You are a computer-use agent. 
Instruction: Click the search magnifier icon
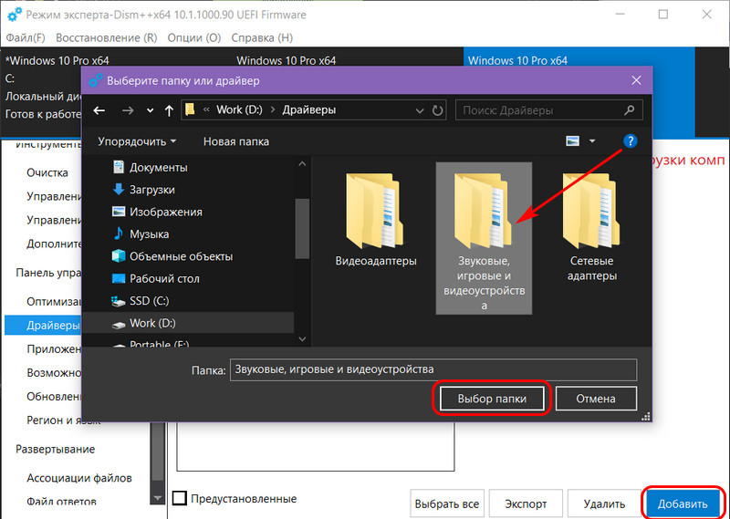click(x=629, y=110)
